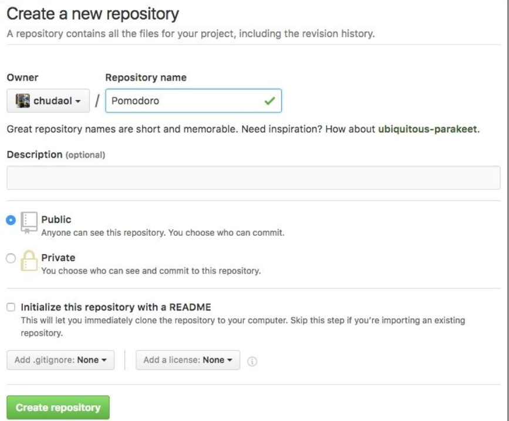
Task: Click the 'Create a new repository' heading
Action: 93,13
